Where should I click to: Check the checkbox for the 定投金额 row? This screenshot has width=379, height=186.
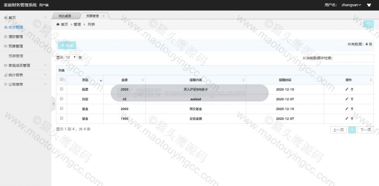(x=61, y=118)
